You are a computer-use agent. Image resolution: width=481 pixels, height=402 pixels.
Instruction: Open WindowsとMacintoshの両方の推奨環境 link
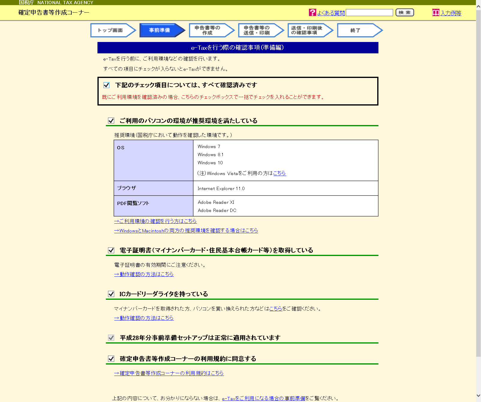pyautogui.click(x=186, y=231)
